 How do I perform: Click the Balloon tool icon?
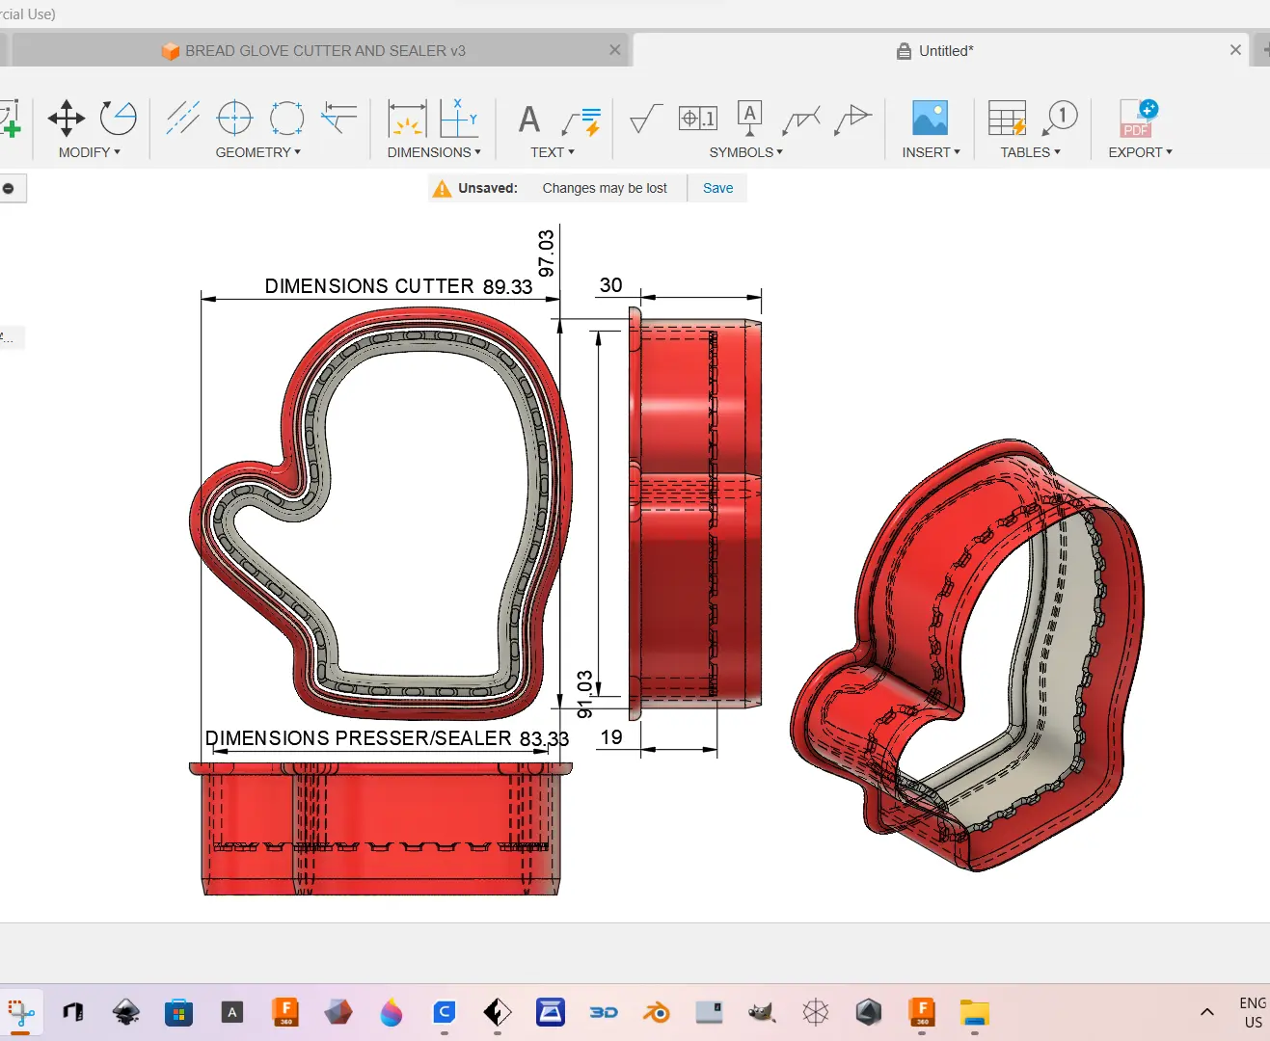point(1060,118)
